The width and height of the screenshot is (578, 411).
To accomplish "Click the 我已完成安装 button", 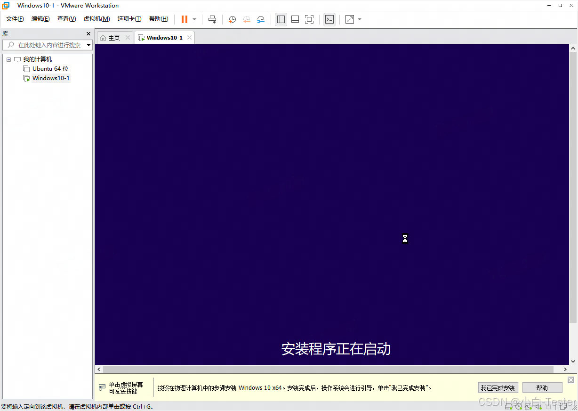I will [498, 388].
